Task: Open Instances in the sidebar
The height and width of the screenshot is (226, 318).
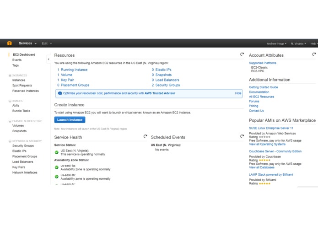Action: click(19, 80)
